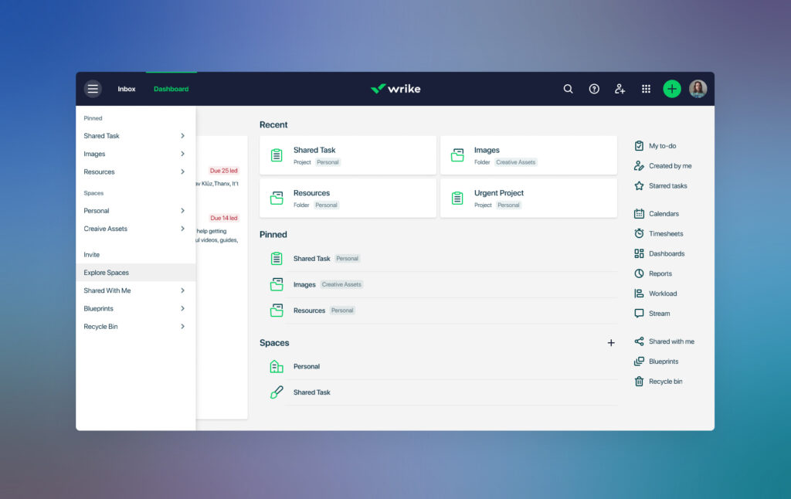Click the Dashboards grid icon

click(x=639, y=253)
